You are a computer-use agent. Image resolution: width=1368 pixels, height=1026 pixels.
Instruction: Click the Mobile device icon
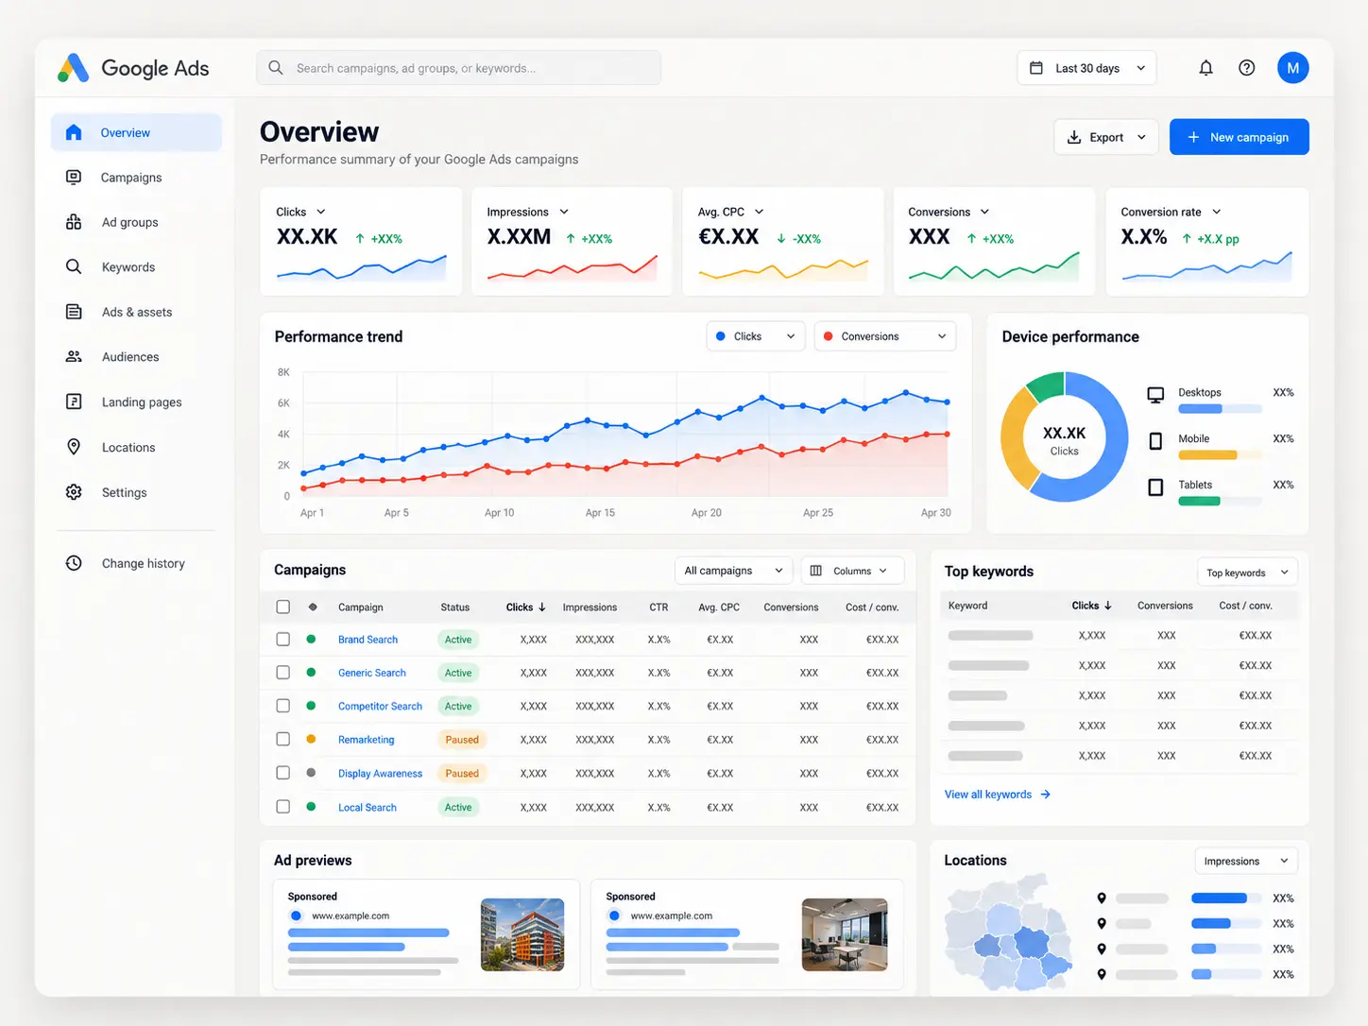[x=1155, y=441]
